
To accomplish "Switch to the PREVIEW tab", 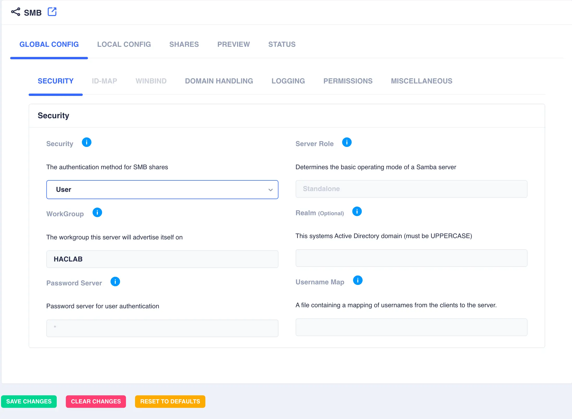I will (x=233, y=44).
